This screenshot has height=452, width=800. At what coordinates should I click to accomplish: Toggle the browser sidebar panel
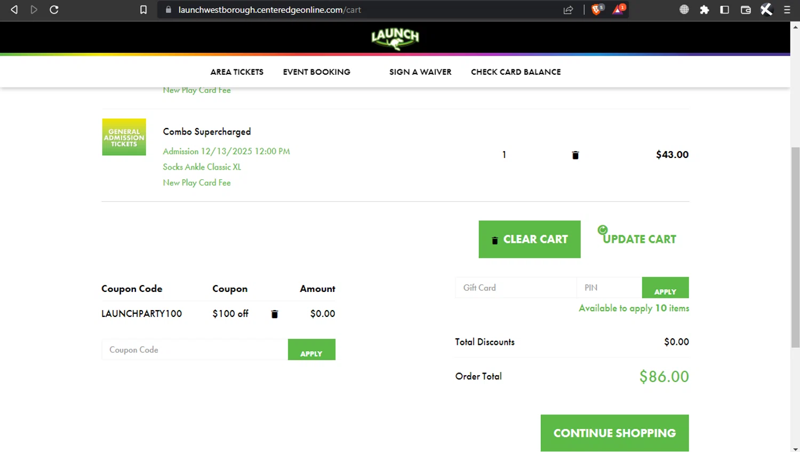725,10
